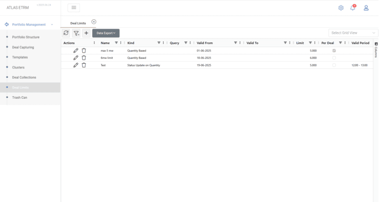Select the '19-06-2025' date cell
Viewport: 381px width, 202px height.
(x=204, y=65)
